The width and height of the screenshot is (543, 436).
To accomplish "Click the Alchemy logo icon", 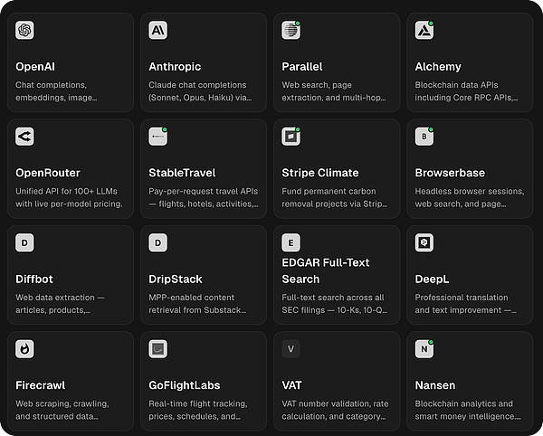I will (x=424, y=30).
